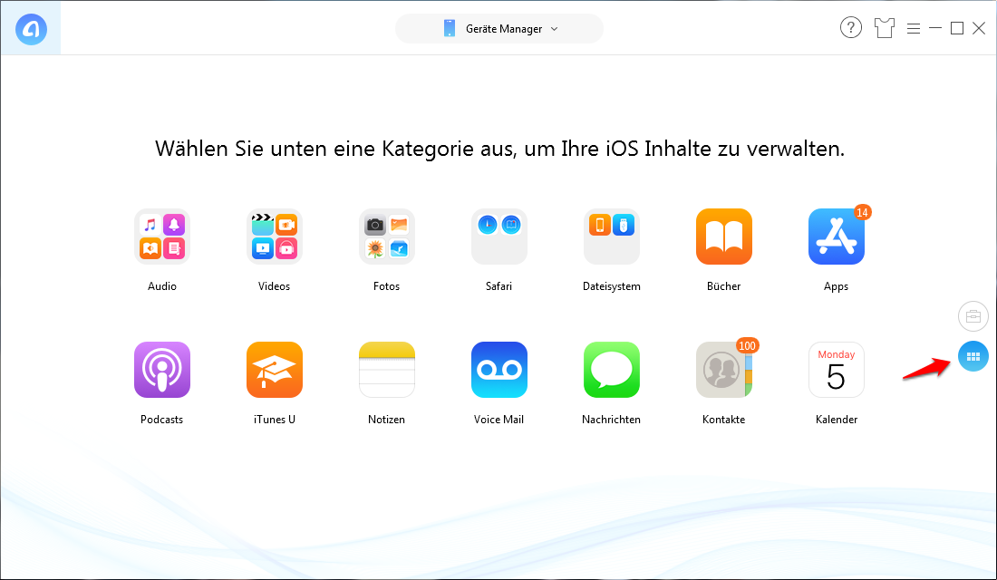Open the Safari category
997x580 pixels.
click(x=499, y=237)
